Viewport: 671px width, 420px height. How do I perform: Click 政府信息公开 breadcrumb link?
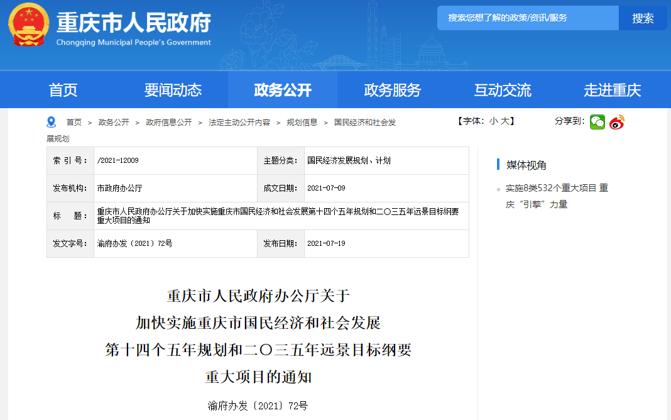169,123
